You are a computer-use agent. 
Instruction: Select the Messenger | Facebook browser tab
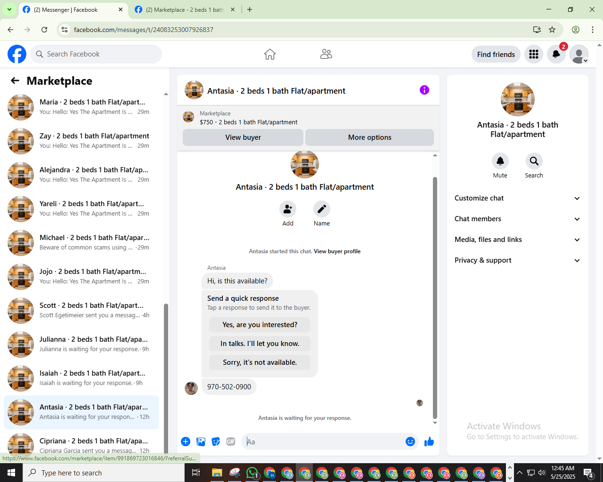click(x=73, y=9)
